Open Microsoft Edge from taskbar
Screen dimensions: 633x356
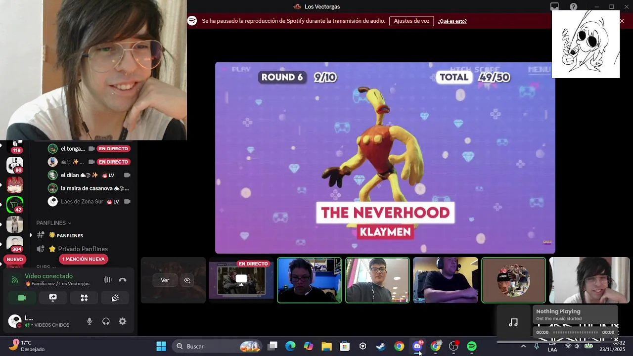pos(290,346)
